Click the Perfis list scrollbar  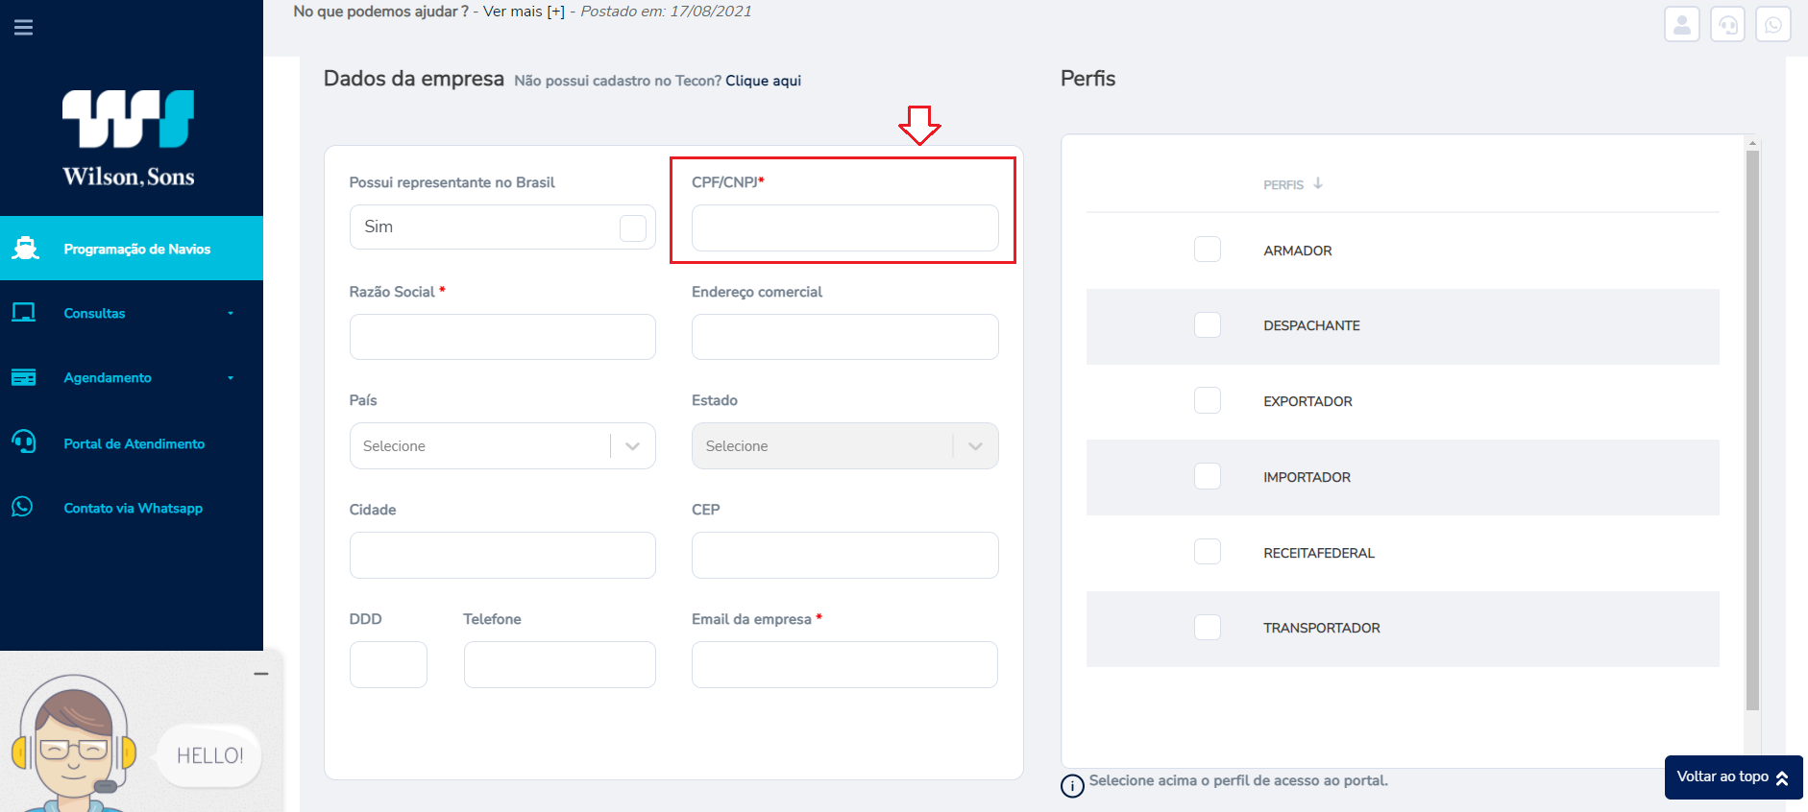(1752, 430)
